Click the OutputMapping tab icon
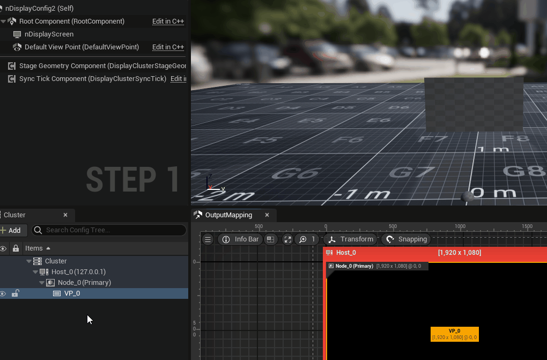 [x=198, y=215]
